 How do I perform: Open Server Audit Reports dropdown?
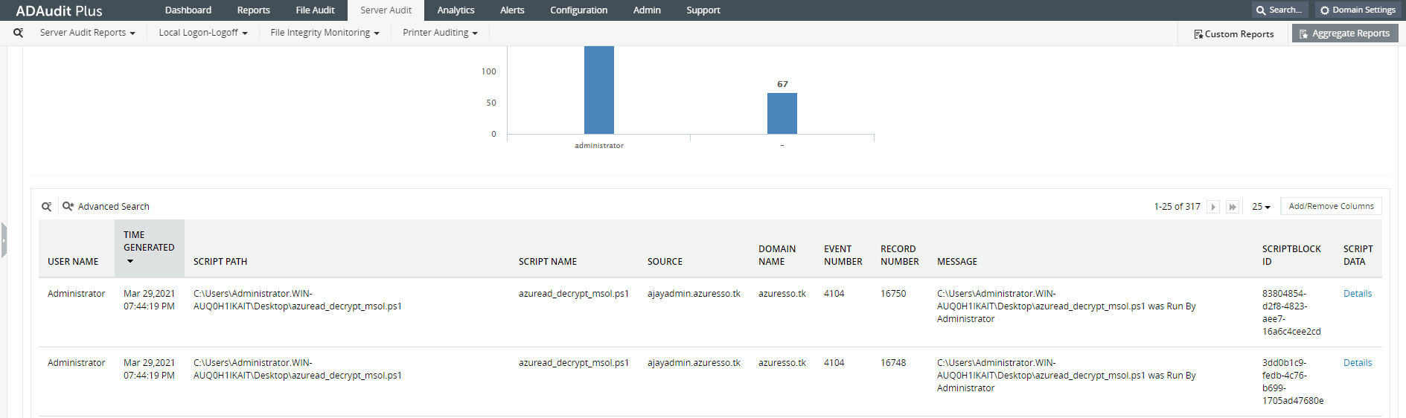click(x=87, y=33)
